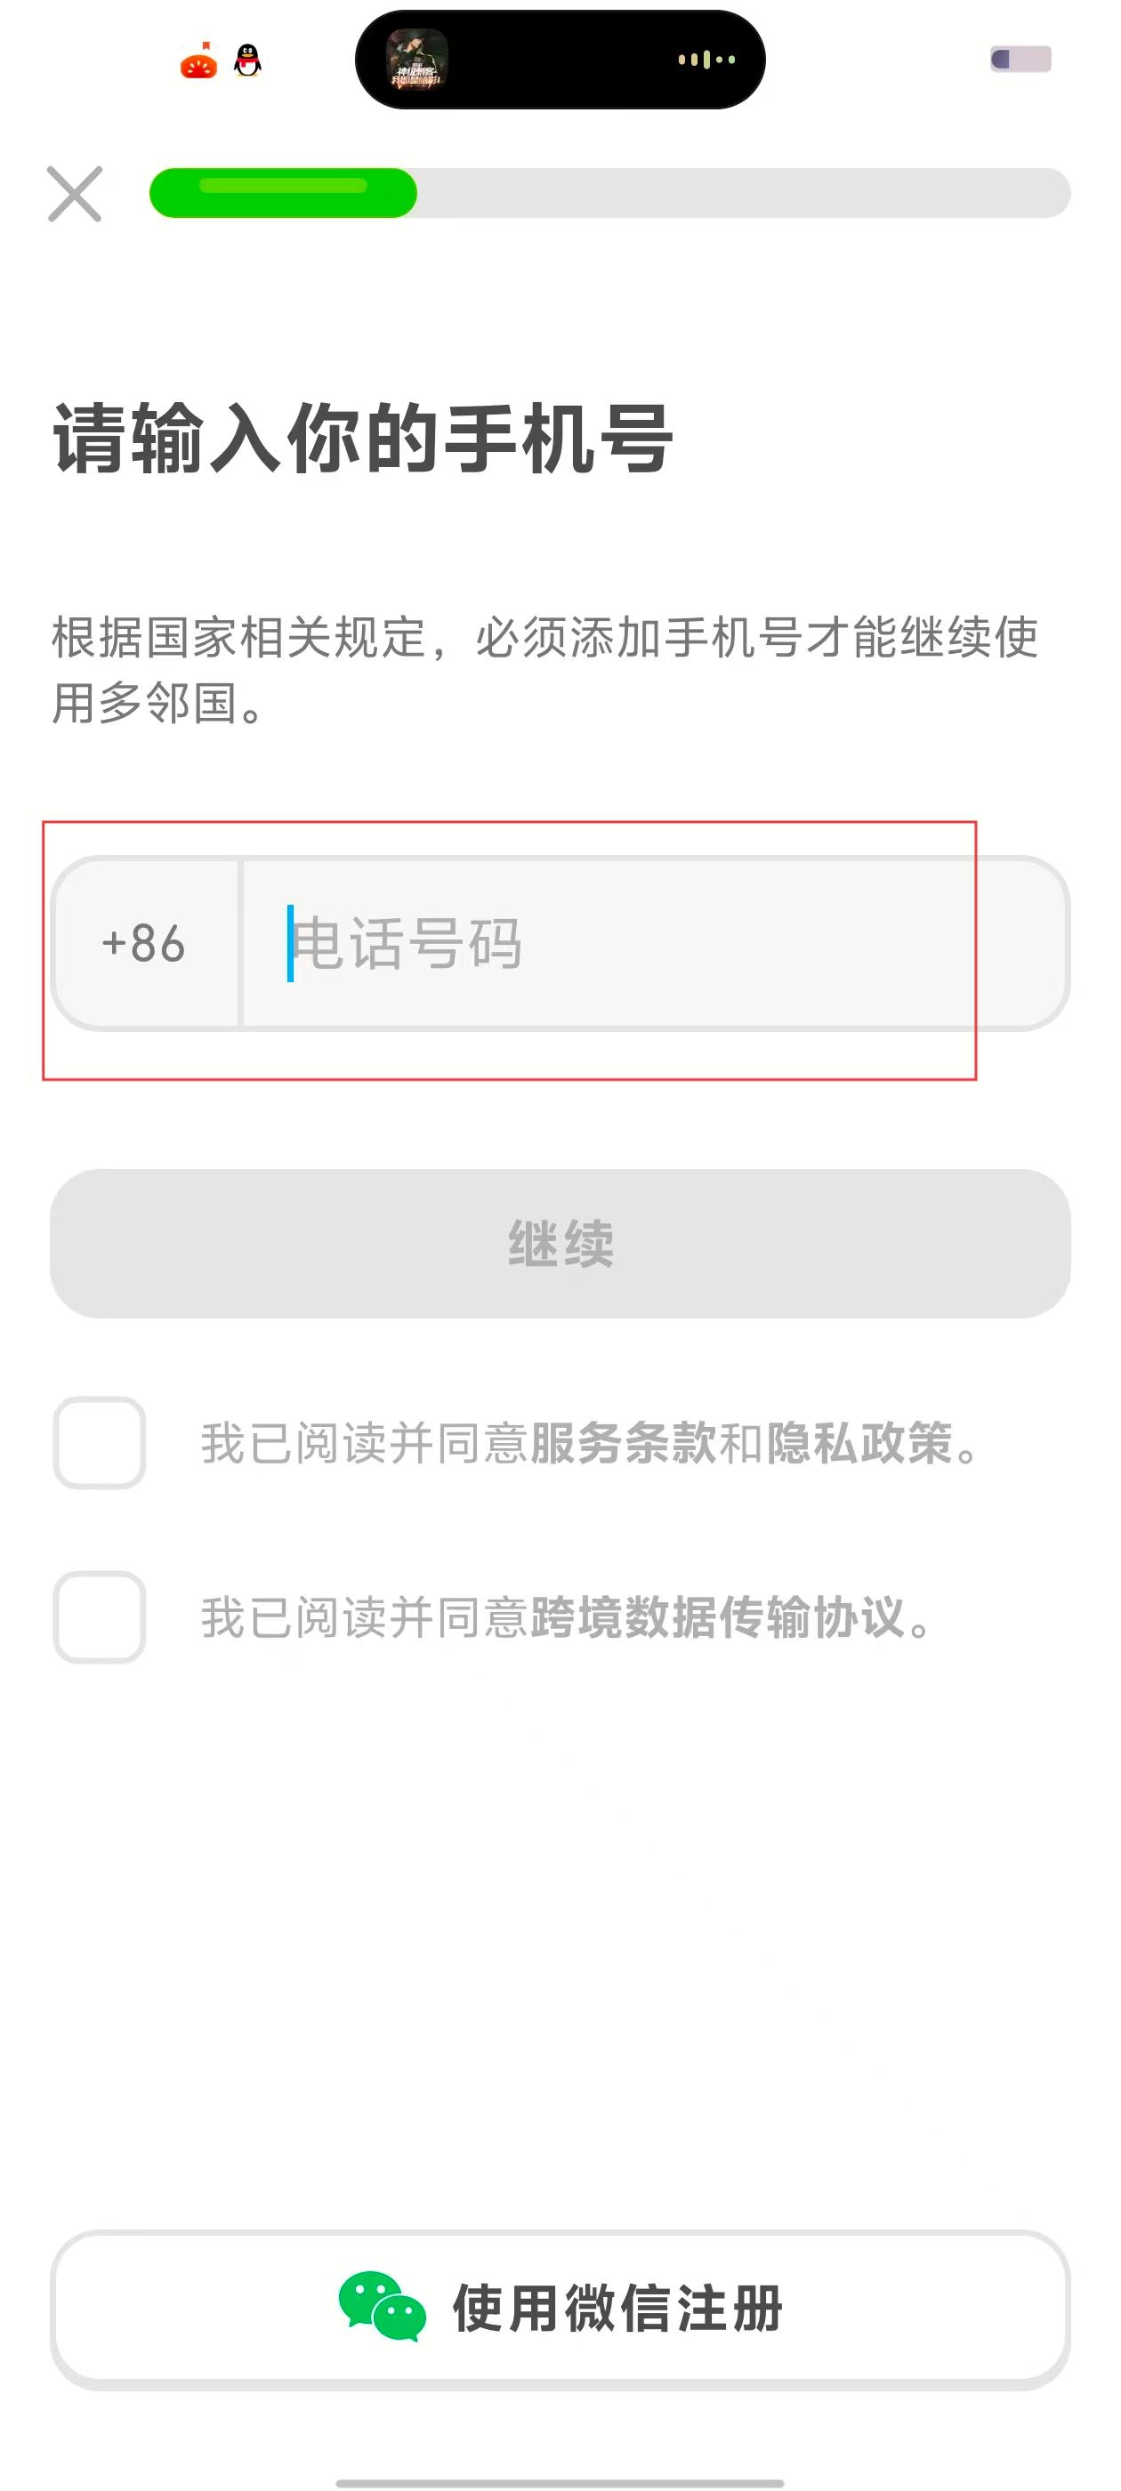Viewport: 1121px width, 2491px height.
Task: Click the grey unfilled progress bar portion
Action: (x=743, y=193)
